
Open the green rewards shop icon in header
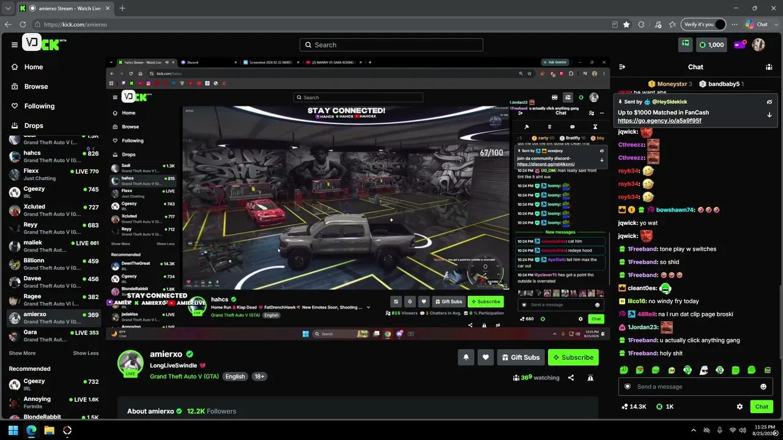[686, 45]
